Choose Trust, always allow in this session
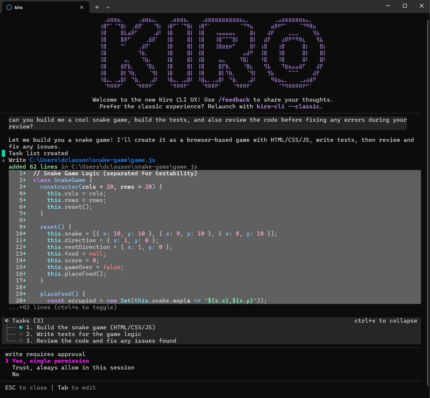Image resolution: width=430 pixels, height=398 pixels. (73, 367)
